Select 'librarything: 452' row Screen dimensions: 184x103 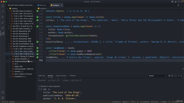(21, 31)
